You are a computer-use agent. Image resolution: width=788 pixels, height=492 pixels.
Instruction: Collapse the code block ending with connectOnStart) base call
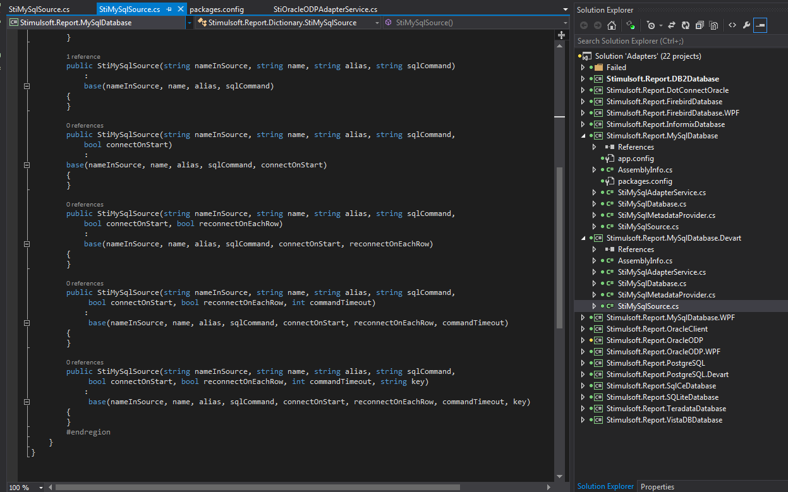(27, 165)
